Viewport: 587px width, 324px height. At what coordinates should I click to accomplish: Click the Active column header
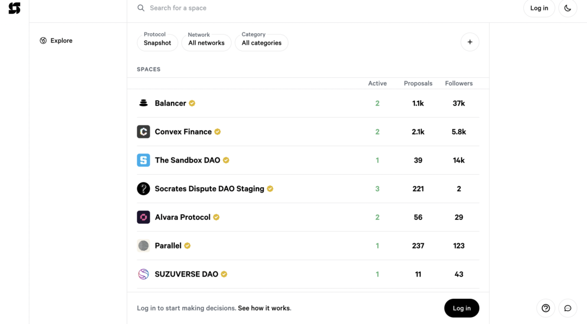(x=377, y=84)
